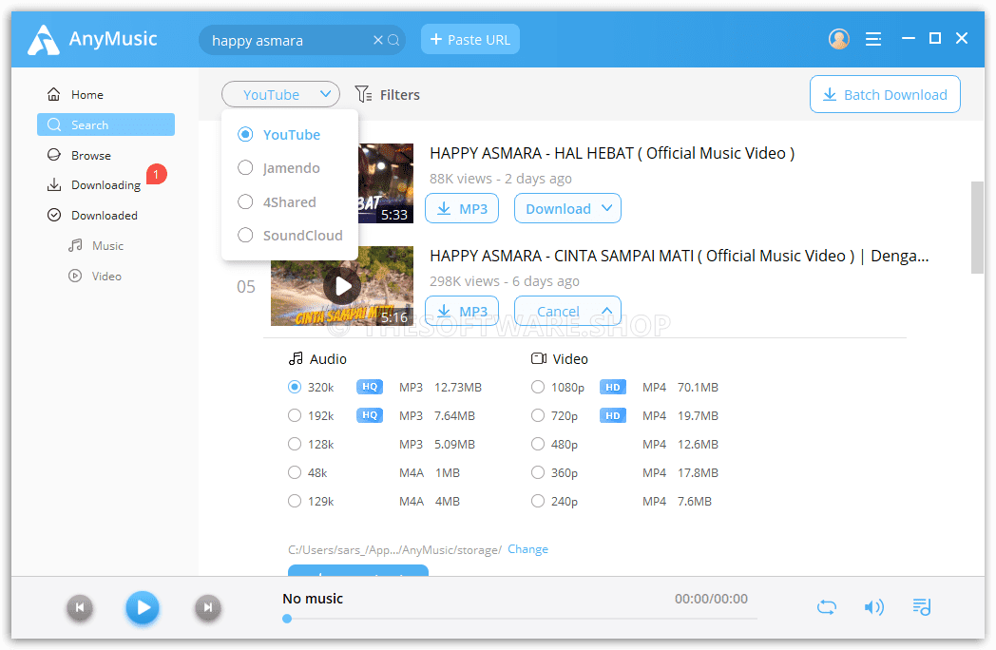Viewport: 996px width, 650px height.
Task: Click the HD badge on 720p row
Action: coord(612,415)
